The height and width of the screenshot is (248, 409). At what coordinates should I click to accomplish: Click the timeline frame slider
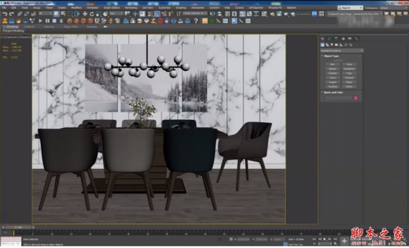[x=18, y=228]
